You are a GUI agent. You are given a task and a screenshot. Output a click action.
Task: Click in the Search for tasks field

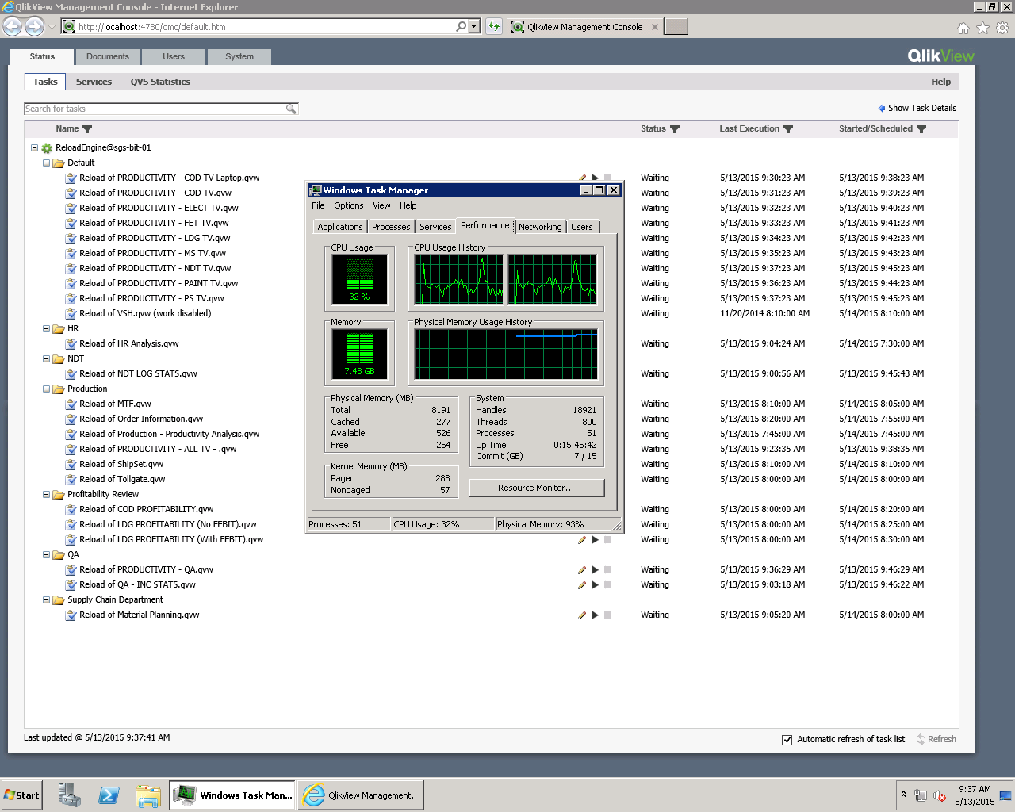click(x=155, y=109)
